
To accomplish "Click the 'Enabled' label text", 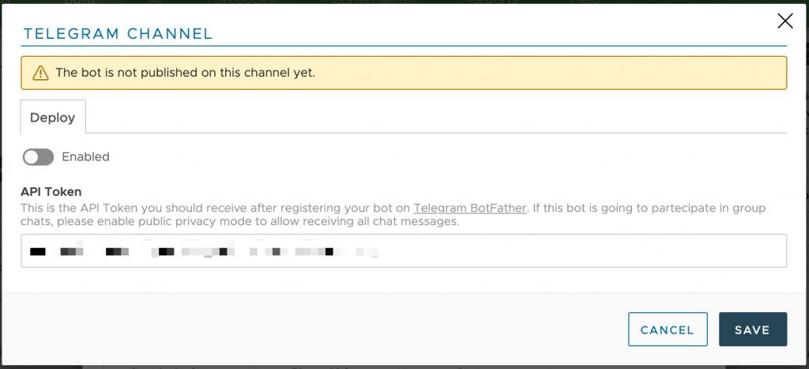I will click(x=85, y=157).
